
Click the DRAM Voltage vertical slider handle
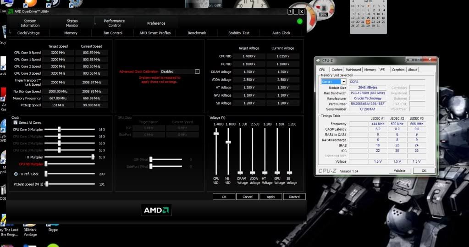coord(240,173)
